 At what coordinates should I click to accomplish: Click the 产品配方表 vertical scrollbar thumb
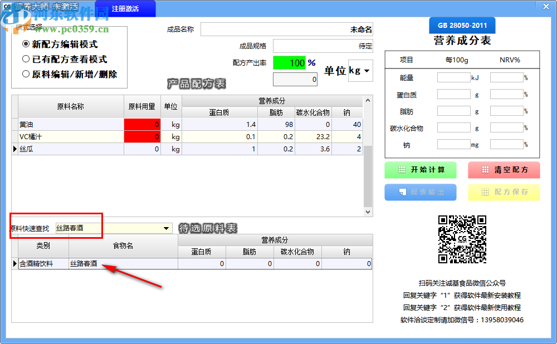point(368,176)
